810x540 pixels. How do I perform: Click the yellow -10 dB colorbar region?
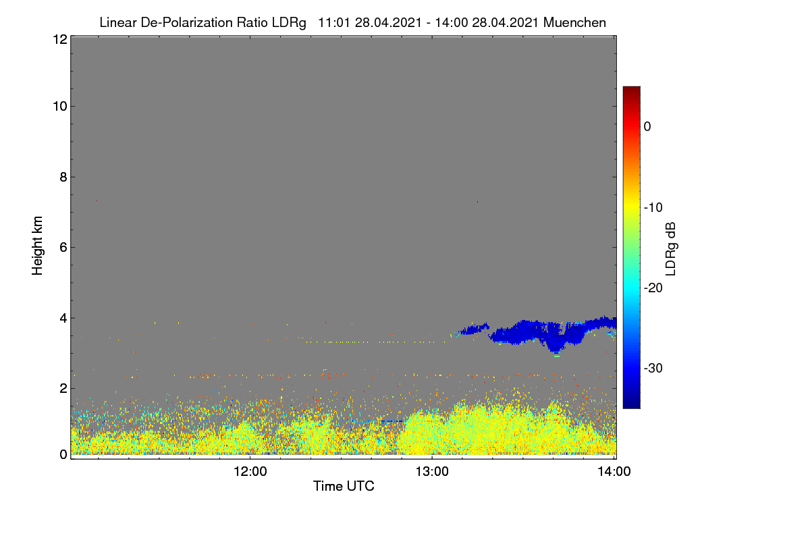click(x=631, y=207)
